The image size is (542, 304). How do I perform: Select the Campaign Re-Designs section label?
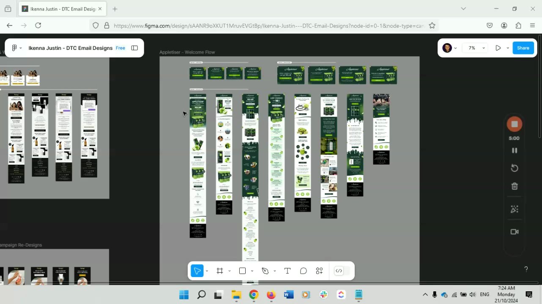tap(21, 245)
